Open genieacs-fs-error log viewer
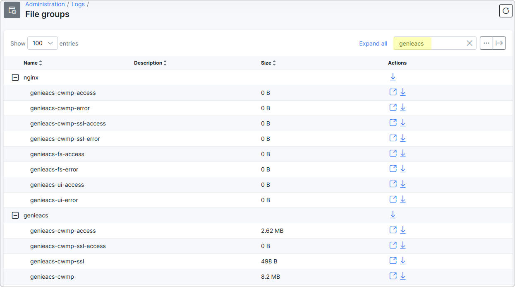The width and height of the screenshot is (515, 287). tap(393, 169)
